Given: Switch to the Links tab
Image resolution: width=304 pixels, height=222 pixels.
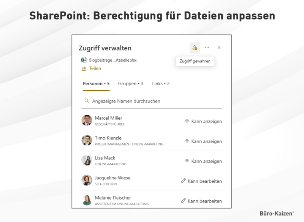Looking at the screenshot, I should [x=160, y=84].
